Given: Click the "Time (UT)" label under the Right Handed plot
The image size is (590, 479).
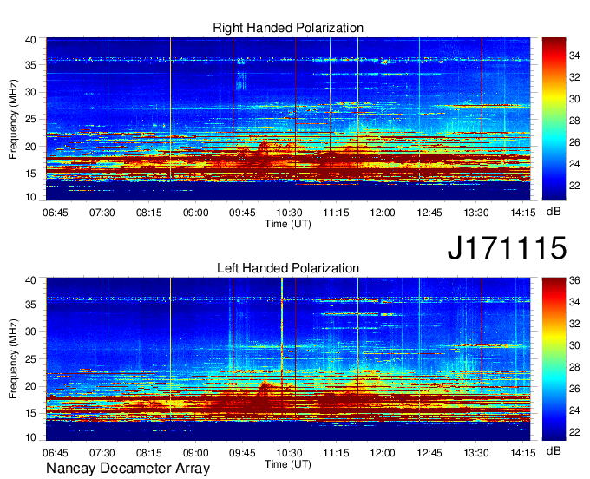Looking at the screenshot, I should [288, 224].
